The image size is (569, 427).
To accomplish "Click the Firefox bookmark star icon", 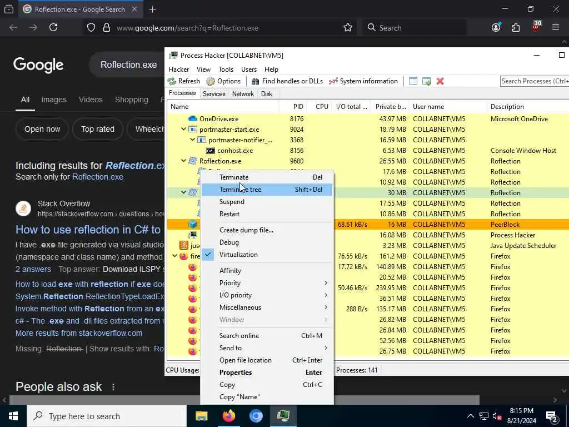I will (x=348, y=28).
